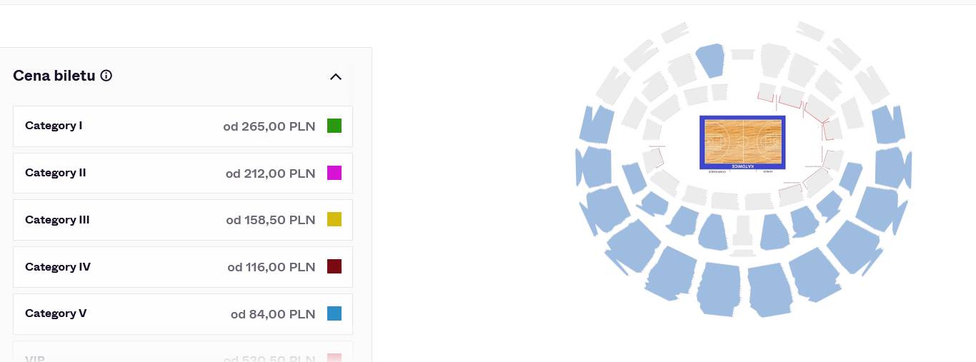Click the "od 84,00 PLN" price

(x=272, y=314)
